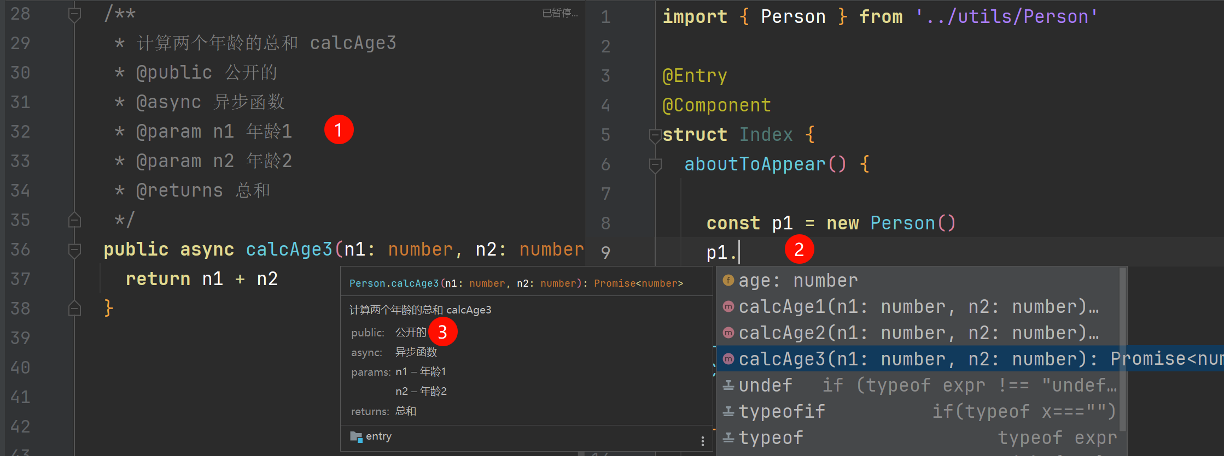Click the method icon next to calcAge2

coord(728,333)
